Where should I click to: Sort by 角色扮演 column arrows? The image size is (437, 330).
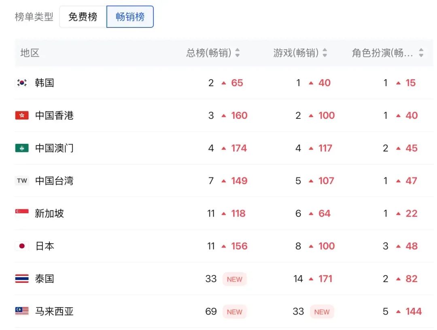click(x=421, y=53)
